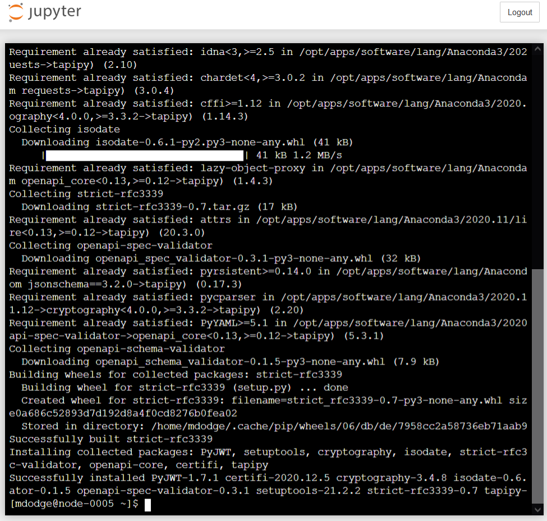This screenshot has width=547, height=521.
Task: Click 'Requirement already satisfied: lazy-object-proxy' line
Action: coord(268,168)
